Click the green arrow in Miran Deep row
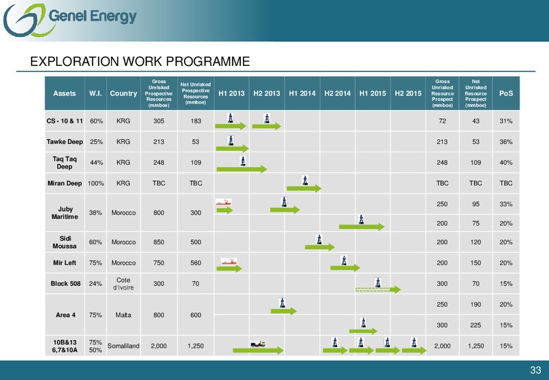This screenshot has height=380, width=549. pos(304,188)
